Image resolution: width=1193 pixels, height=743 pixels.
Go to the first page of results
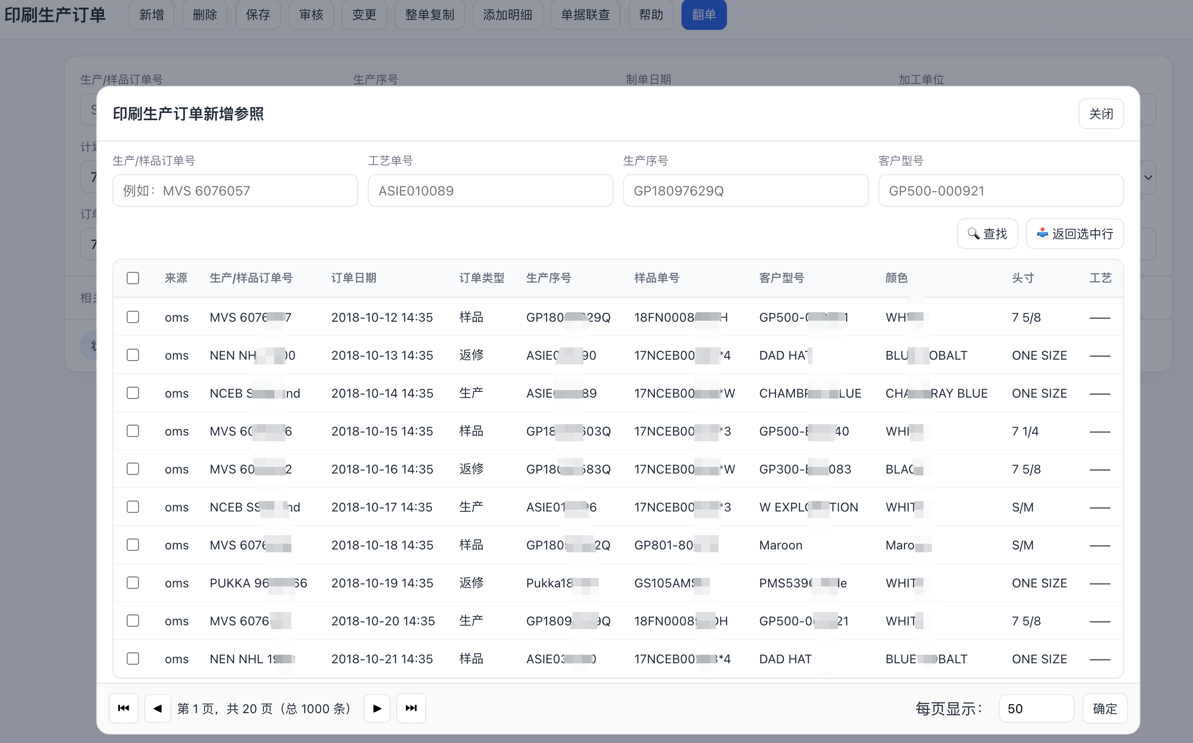[123, 708]
